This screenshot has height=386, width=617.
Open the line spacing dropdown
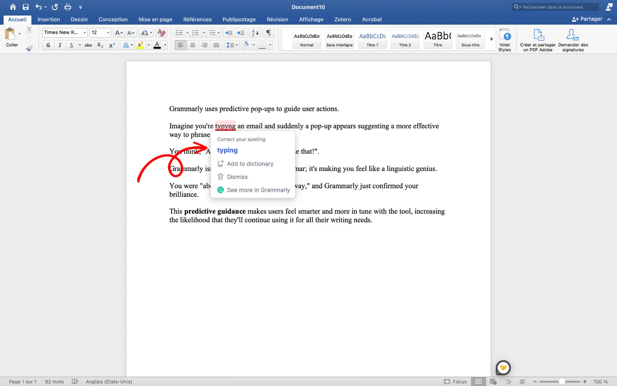coord(232,45)
